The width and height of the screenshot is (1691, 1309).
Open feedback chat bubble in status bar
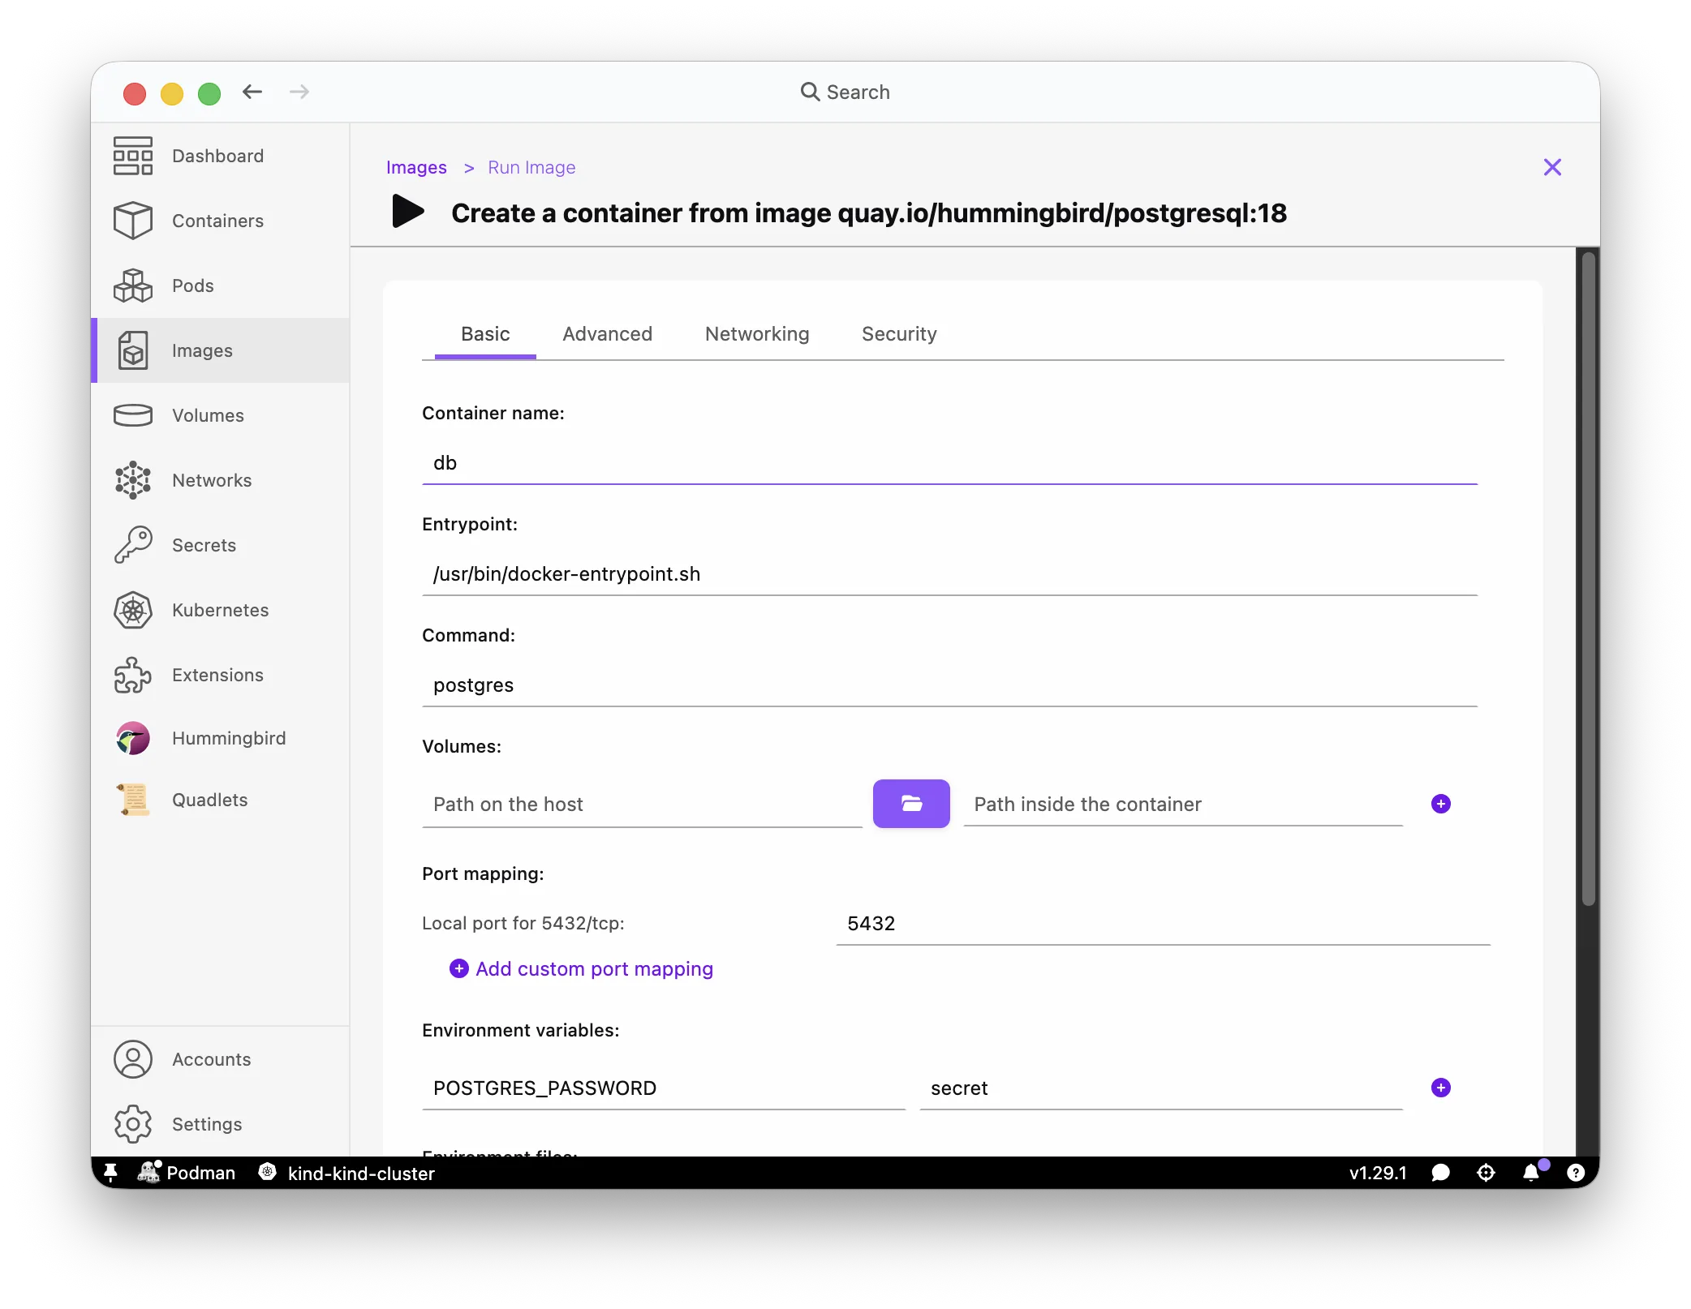tap(1441, 1173)
